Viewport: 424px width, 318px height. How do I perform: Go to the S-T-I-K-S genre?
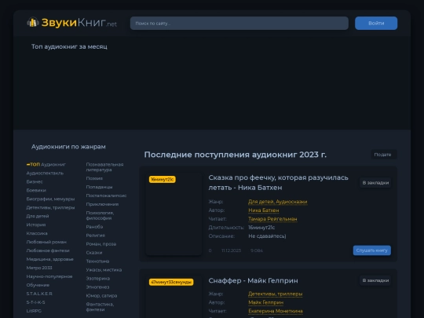coord(35,302)
